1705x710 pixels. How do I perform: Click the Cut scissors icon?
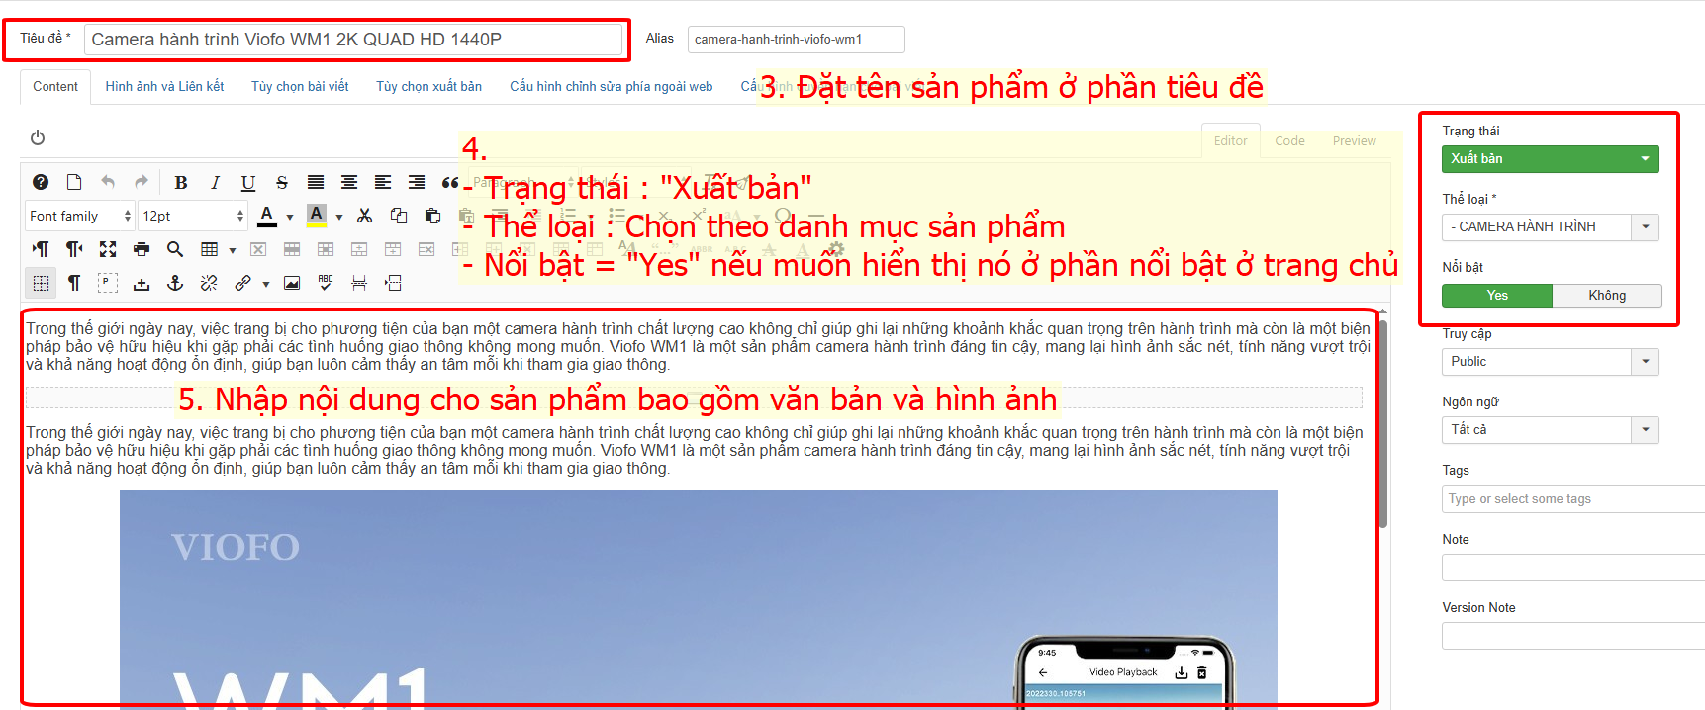coord(365,216)
